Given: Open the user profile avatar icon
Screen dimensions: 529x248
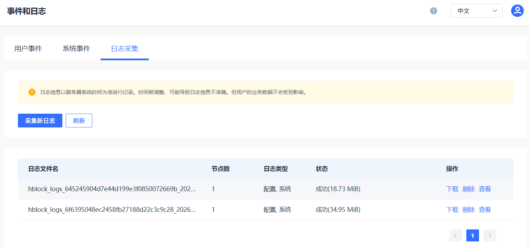Looking at the screenshot, I should pos(517,11).
